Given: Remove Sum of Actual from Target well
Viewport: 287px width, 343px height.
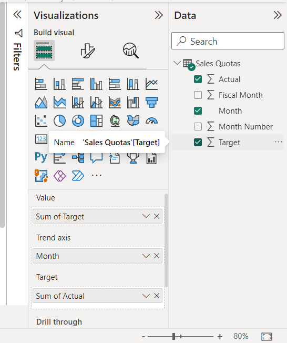Looking at the screenshot, I should pos(157,296).
